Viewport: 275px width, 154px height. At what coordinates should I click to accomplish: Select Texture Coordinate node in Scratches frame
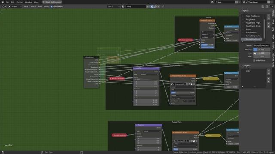119,135
